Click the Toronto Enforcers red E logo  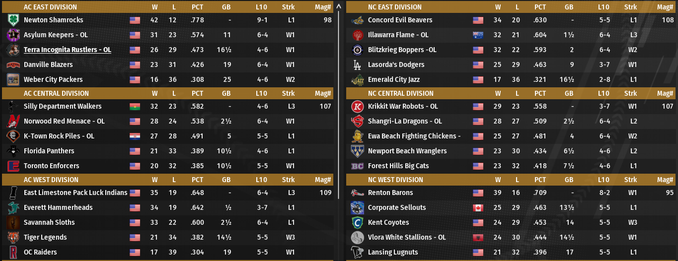coord(13,166)
